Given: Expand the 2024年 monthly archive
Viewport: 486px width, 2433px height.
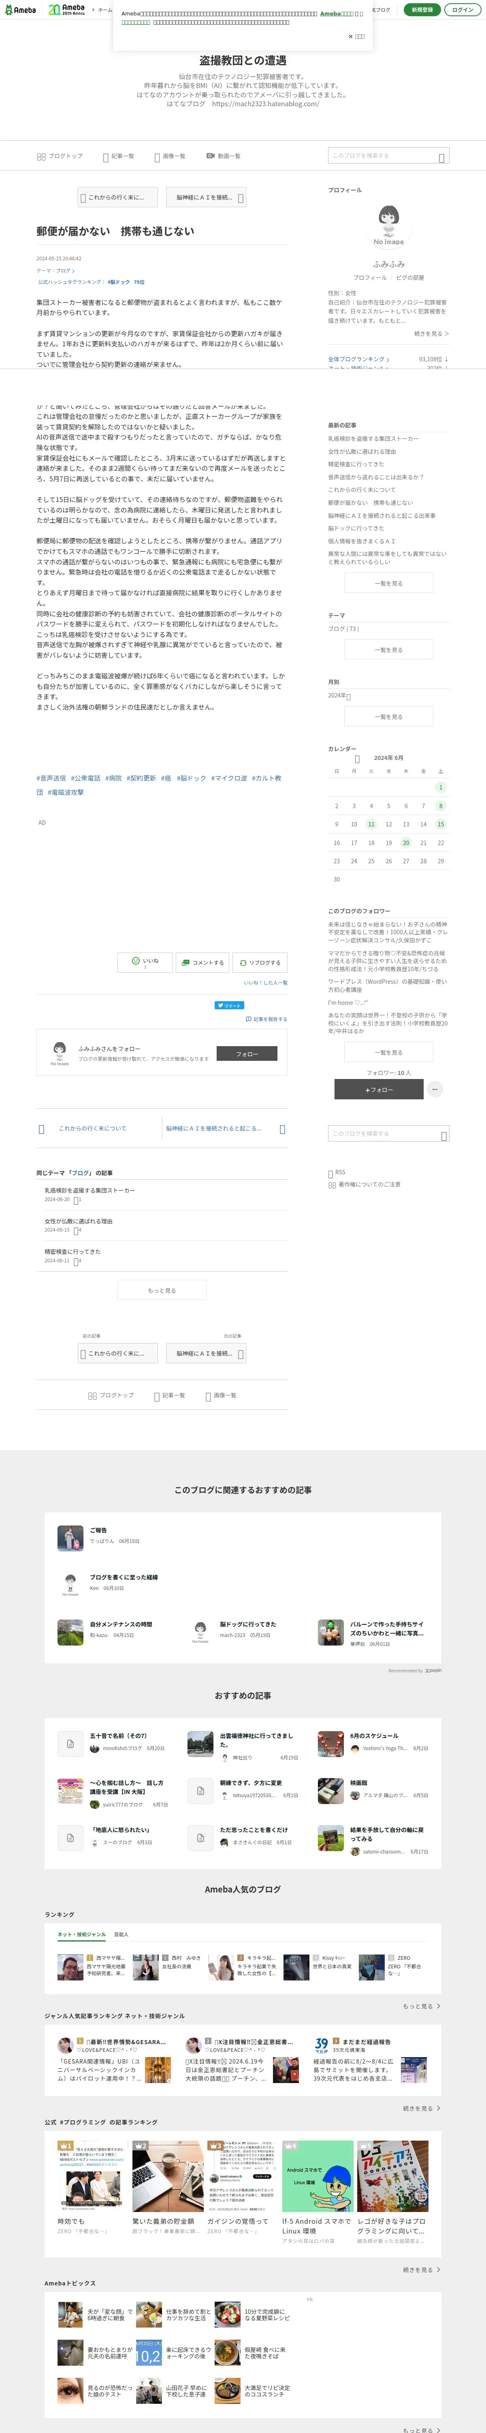Looking at the screenshot, I should (x=339, y=696).
